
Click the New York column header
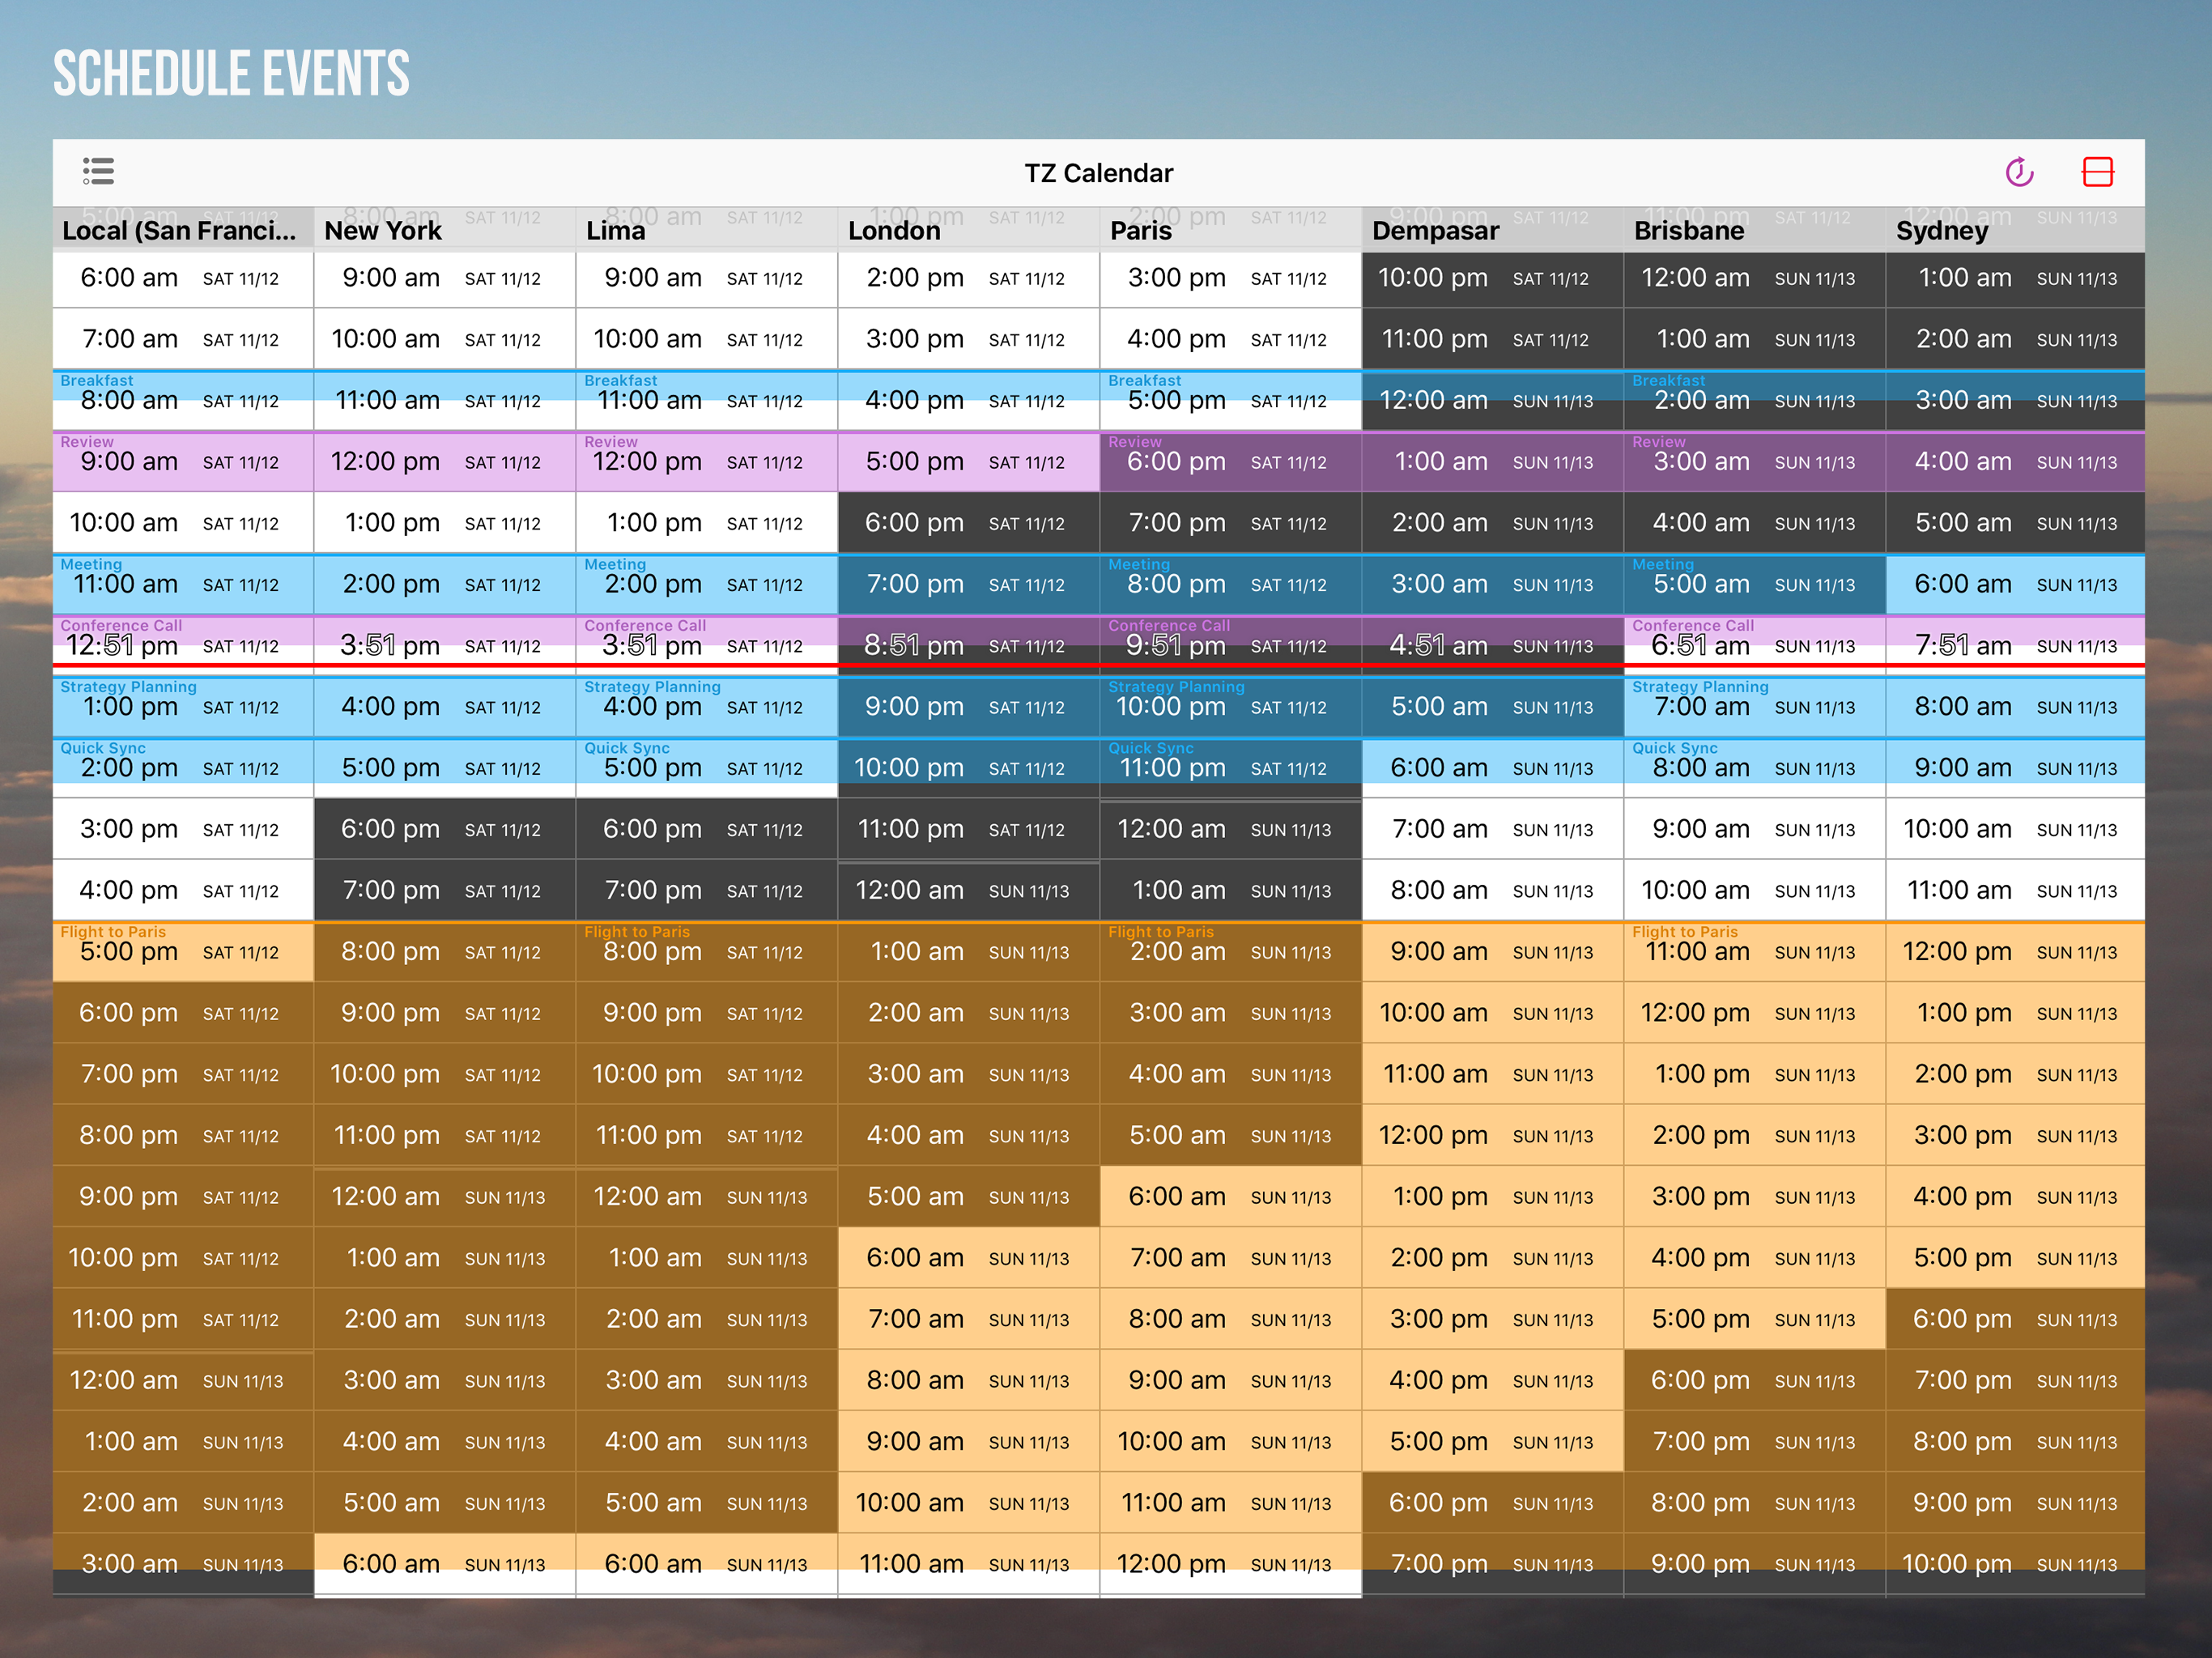coord(383,231)
